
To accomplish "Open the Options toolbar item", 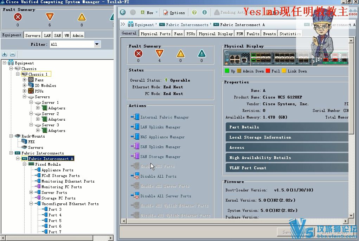I will click(x=174, y=13).
